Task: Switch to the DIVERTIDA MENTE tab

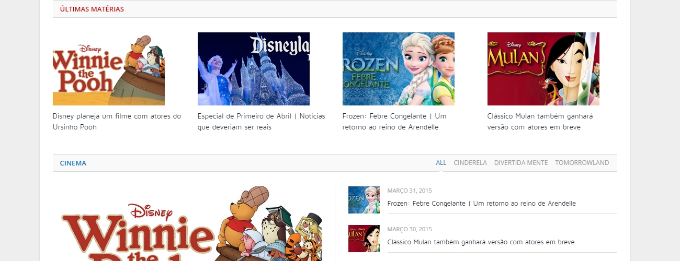Action: click(521, 163)
